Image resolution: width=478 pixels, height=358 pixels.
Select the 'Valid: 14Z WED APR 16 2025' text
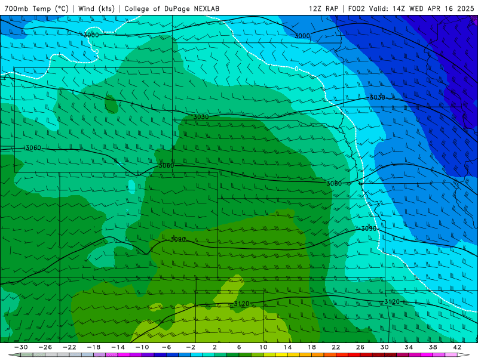click(x=422, y=8)
